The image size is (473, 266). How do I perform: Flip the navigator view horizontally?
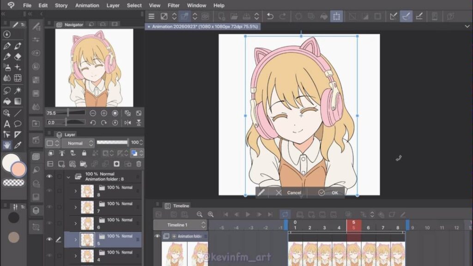click(127, 123)
